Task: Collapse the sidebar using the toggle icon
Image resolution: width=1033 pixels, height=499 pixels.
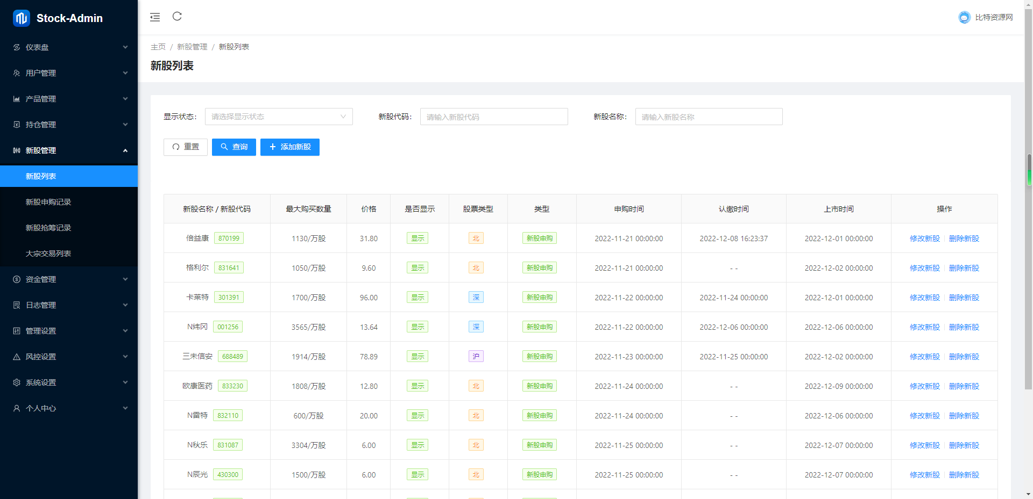Action: 155,17
